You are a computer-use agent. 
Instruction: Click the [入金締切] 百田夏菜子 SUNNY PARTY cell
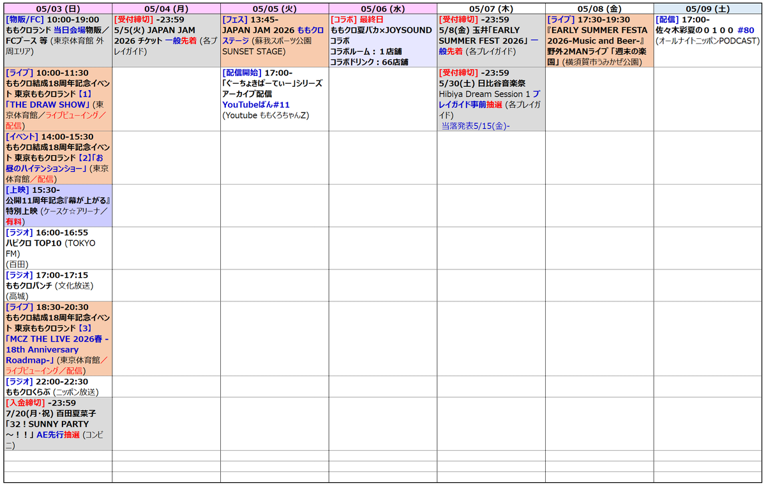point(58,424)
